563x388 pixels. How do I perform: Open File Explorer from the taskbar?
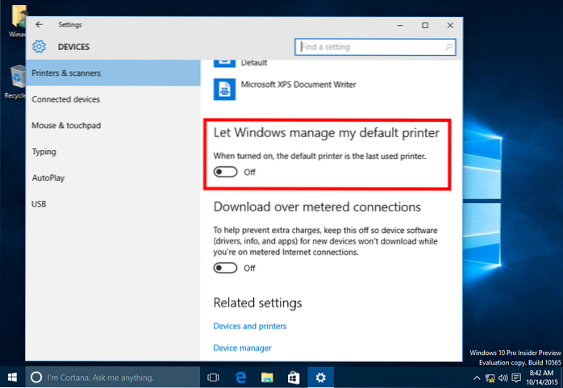click(267, 377)
